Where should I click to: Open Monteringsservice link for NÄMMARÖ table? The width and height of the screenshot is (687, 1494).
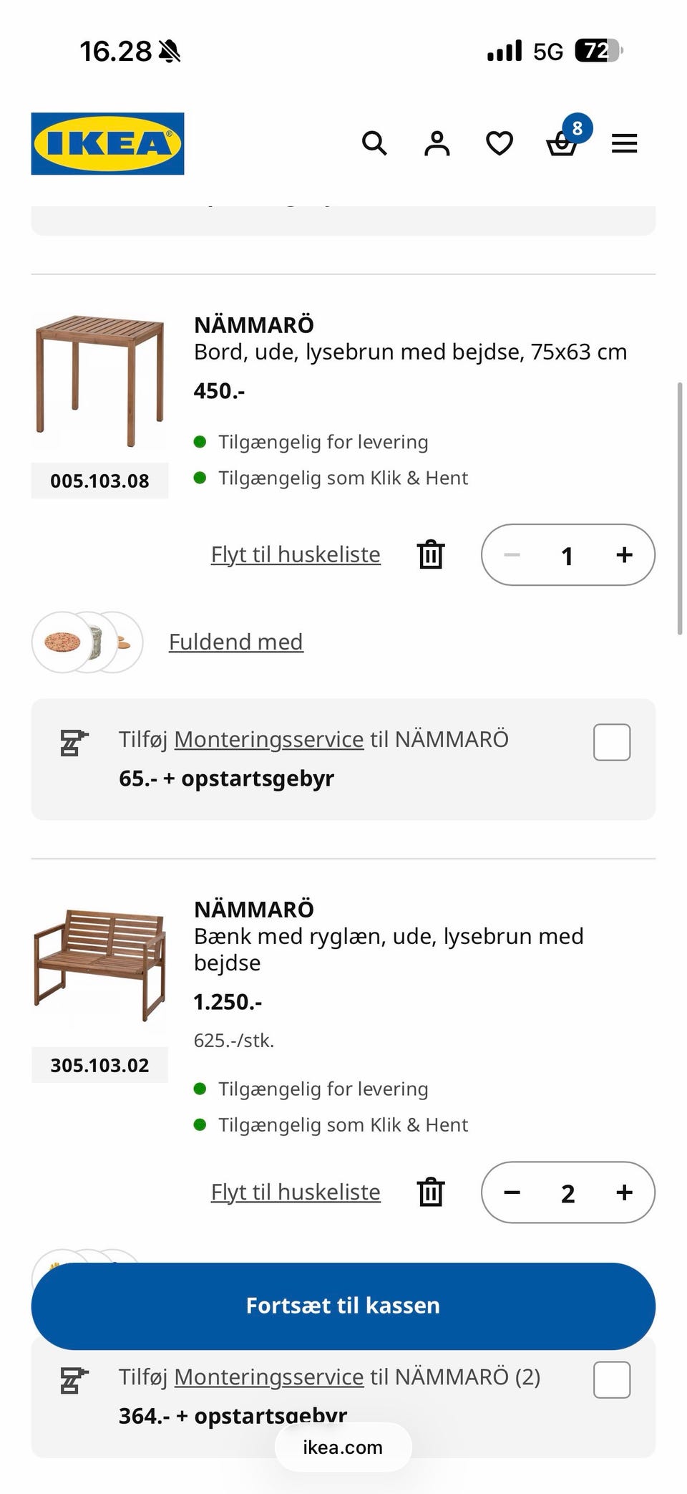click(268, 739)
